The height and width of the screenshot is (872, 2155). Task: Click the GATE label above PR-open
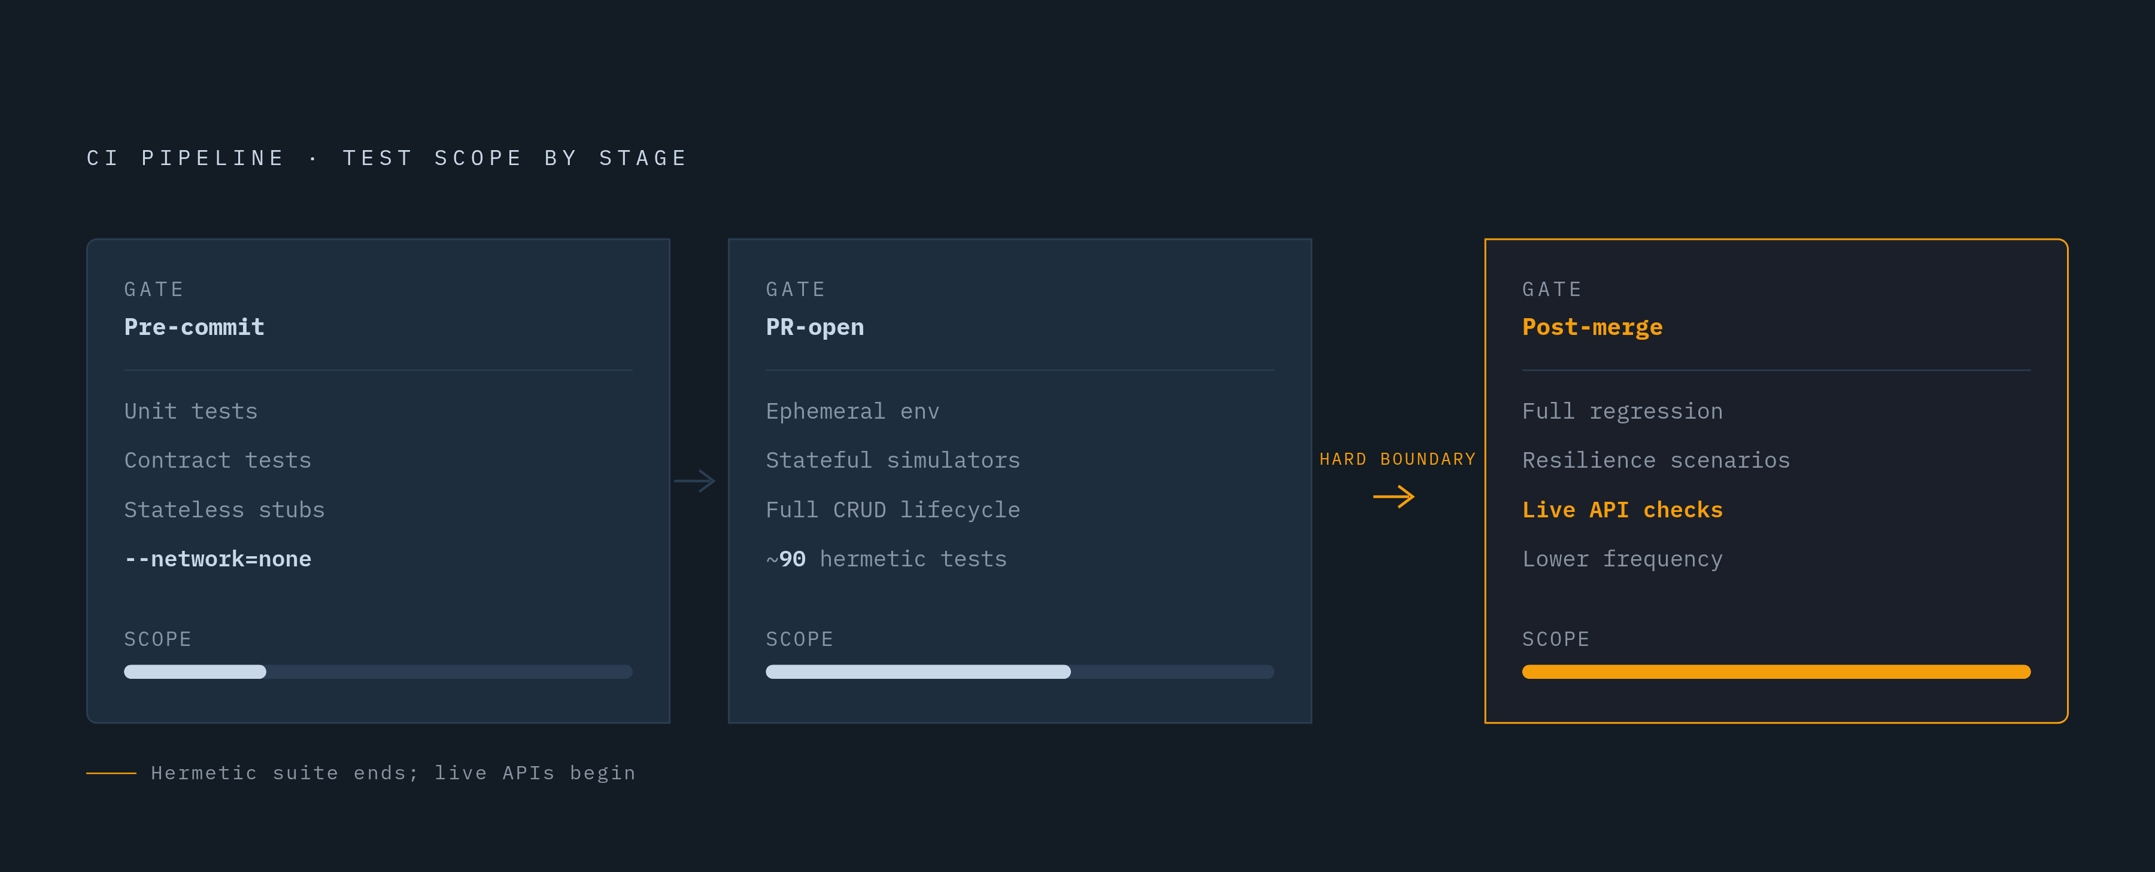click(x=796, y=289)
